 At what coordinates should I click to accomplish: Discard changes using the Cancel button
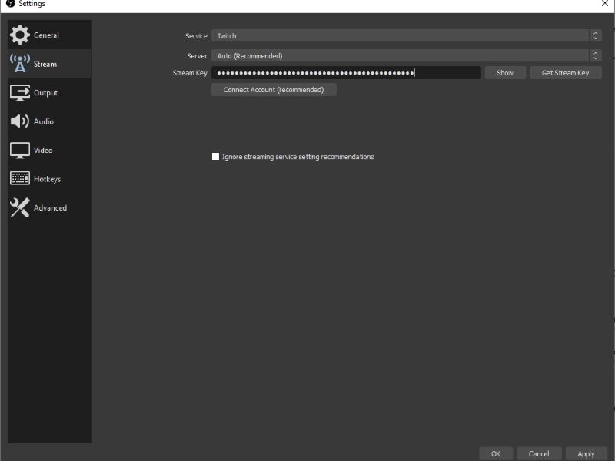coord(539,453)
